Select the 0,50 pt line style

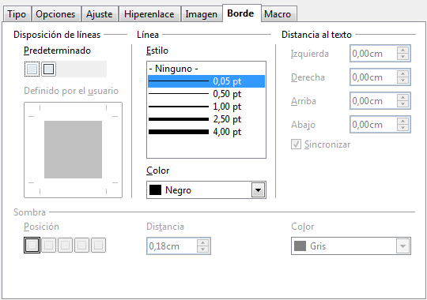(x=206, y=94)
